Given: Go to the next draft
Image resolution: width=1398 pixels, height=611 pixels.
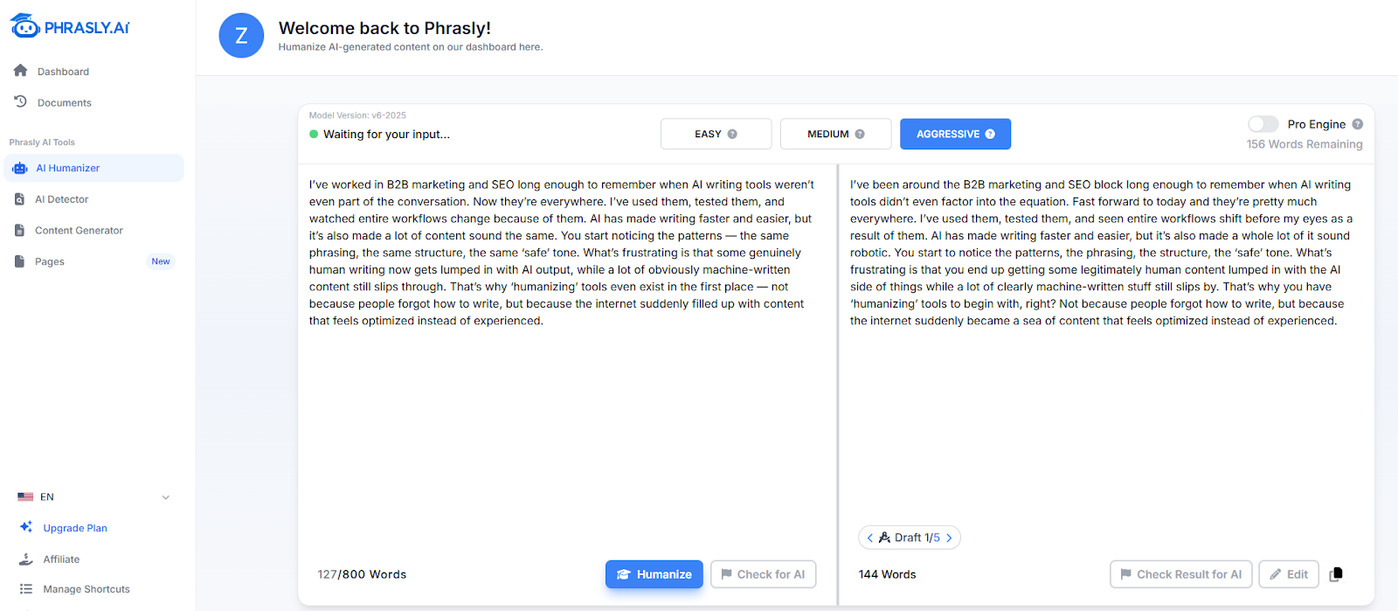Looking at the screenshot, I should (950, 537).
